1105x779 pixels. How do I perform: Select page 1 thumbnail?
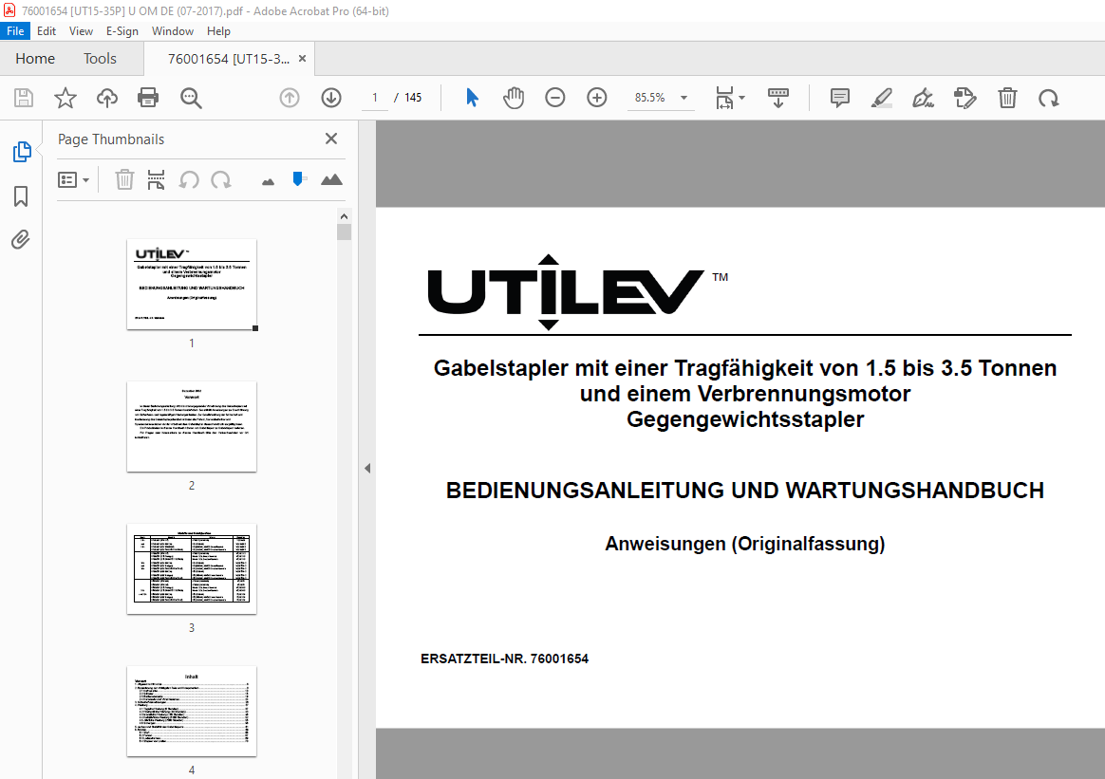[192, 284]
